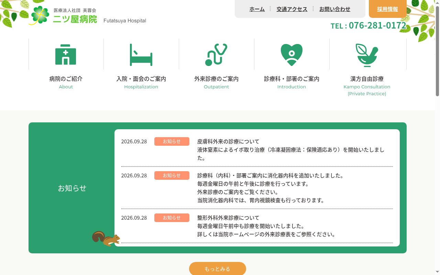The height and width of the screenshot is (275, 440).
Task: Click the もっとみる button
Action: point(218,268)
